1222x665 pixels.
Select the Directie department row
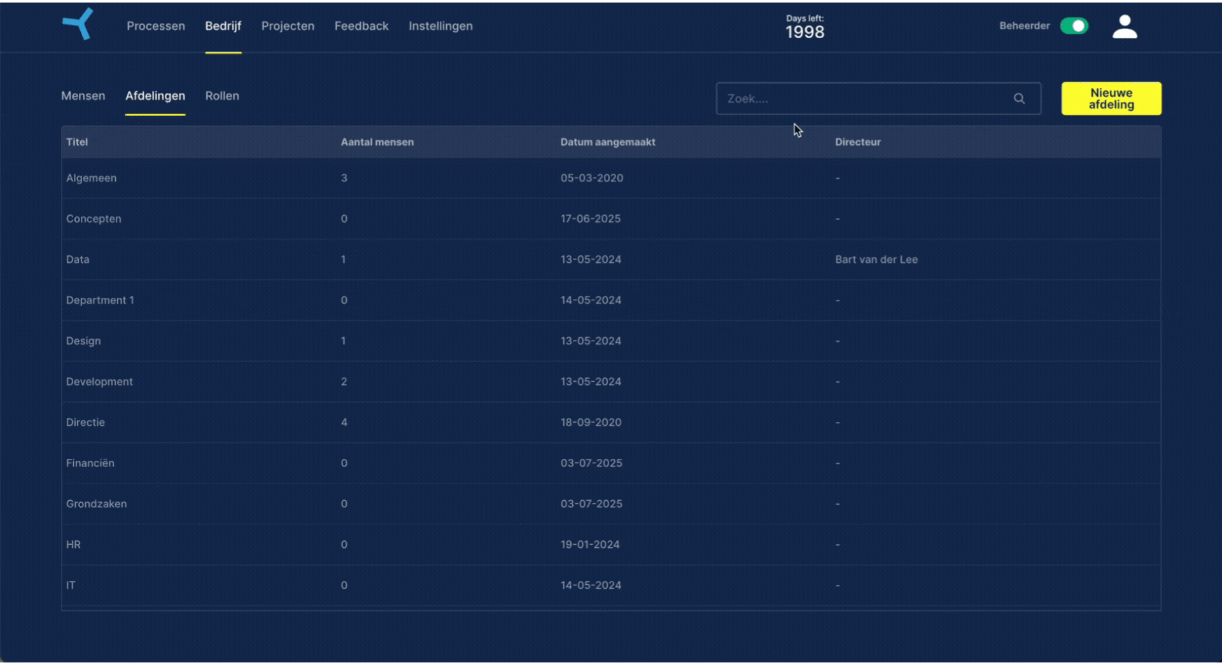pos(611,423)
